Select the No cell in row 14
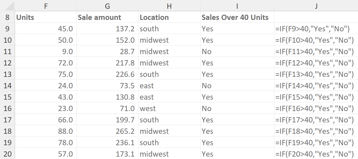The width and height of the screenshot is (358, 159). pos(237,86)
